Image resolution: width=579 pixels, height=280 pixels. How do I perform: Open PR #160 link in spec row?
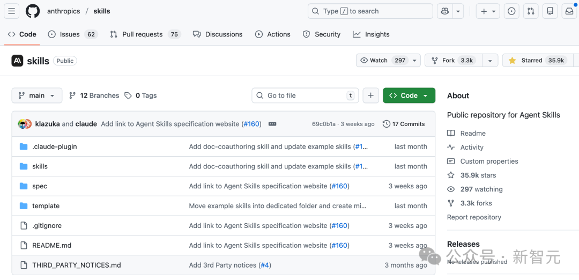(x=339, y=186)
